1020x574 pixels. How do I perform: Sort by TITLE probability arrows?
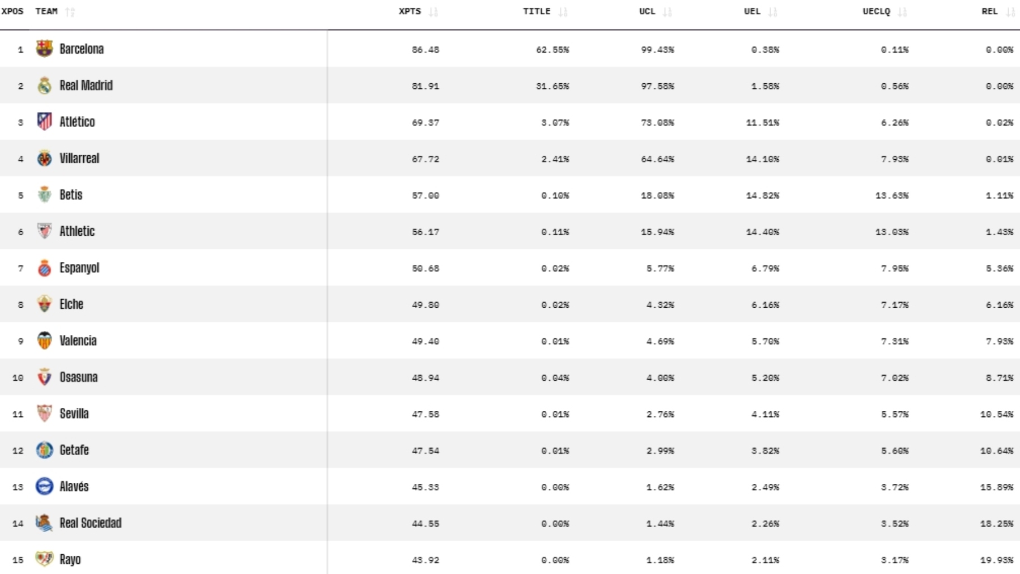[x=563, y=12]
